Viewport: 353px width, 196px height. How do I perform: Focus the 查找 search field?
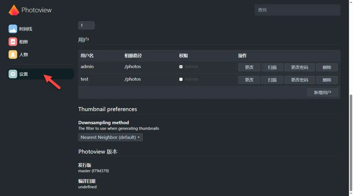pos(297,10)
